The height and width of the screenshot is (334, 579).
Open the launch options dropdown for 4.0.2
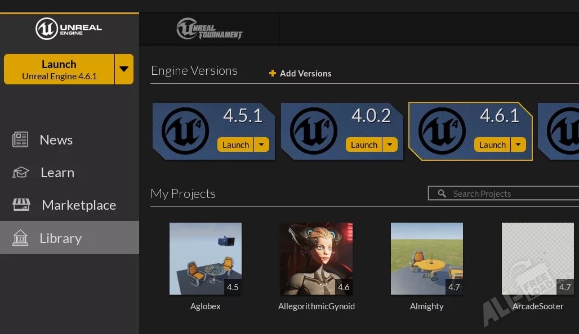pyautogui.click(x=390, y=145)
